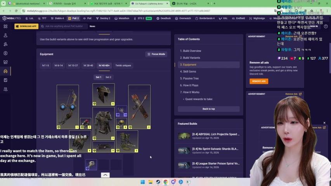This screenshot has height=186, width=331.
Task: Inspect the helmet item slot
Action: pos(104,95)
